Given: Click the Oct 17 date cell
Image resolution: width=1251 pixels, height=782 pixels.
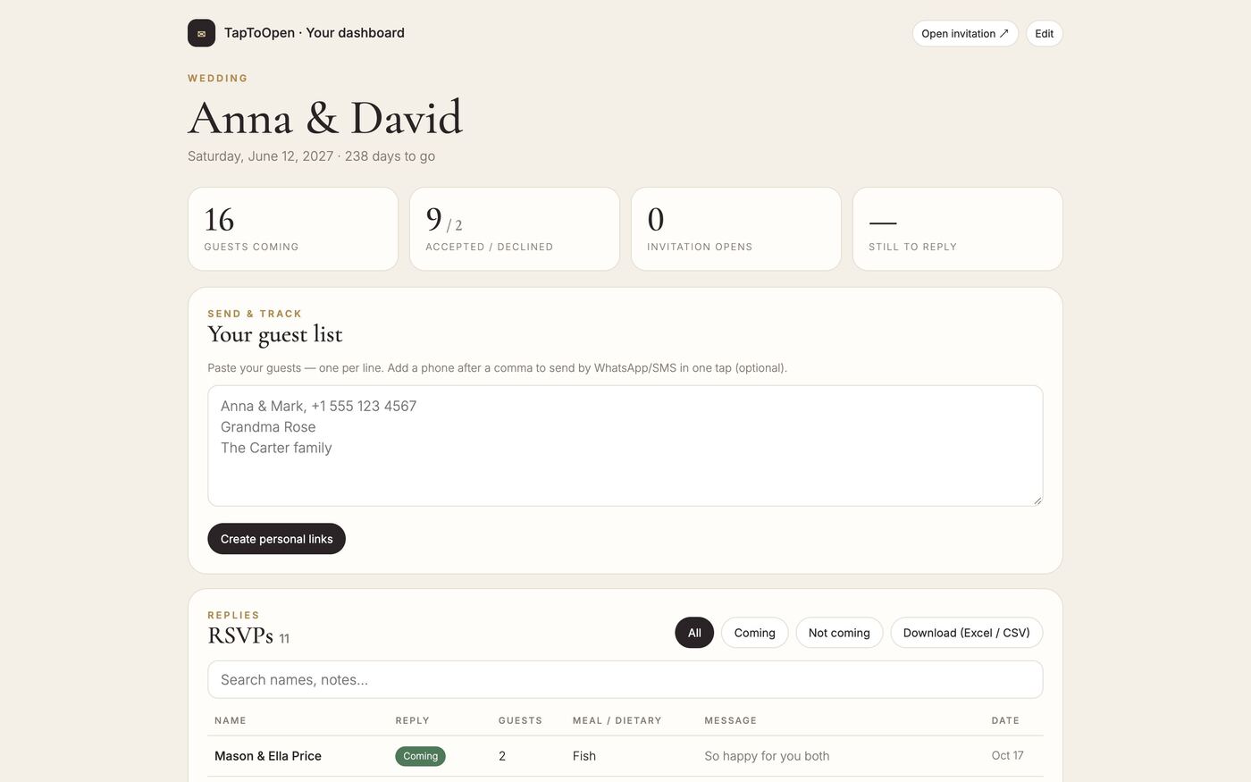Looking at the screenshot, I should pyautogui.click(x=1007, y=756).
